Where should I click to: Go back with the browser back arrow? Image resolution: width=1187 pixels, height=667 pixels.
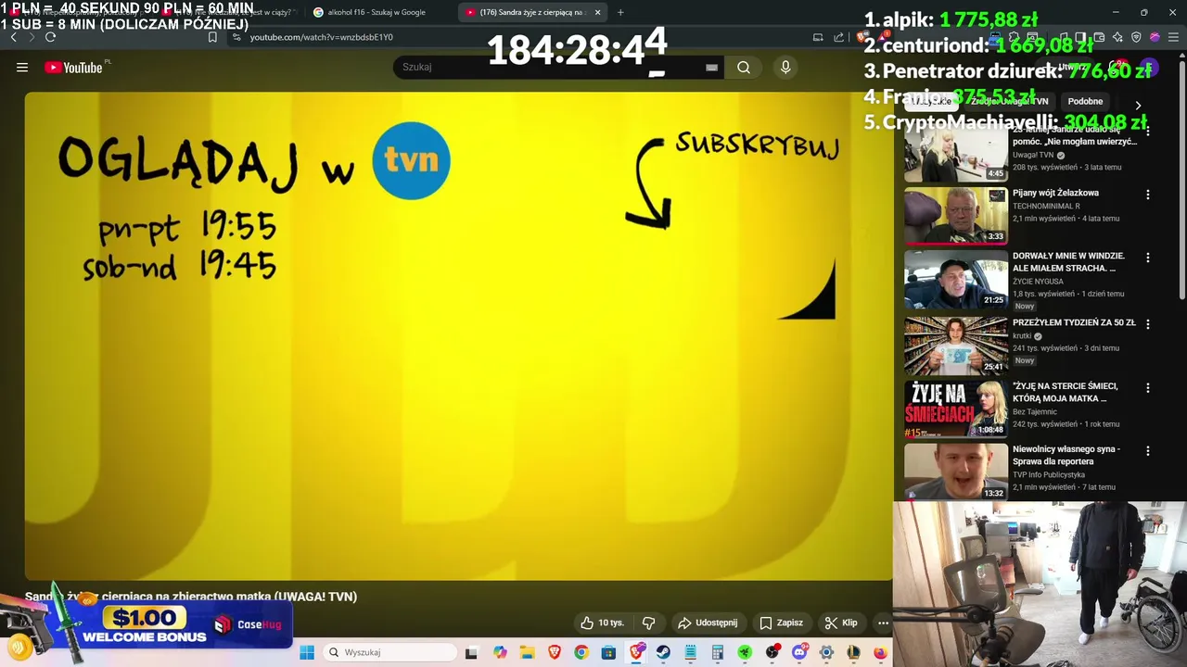(13, 37)
